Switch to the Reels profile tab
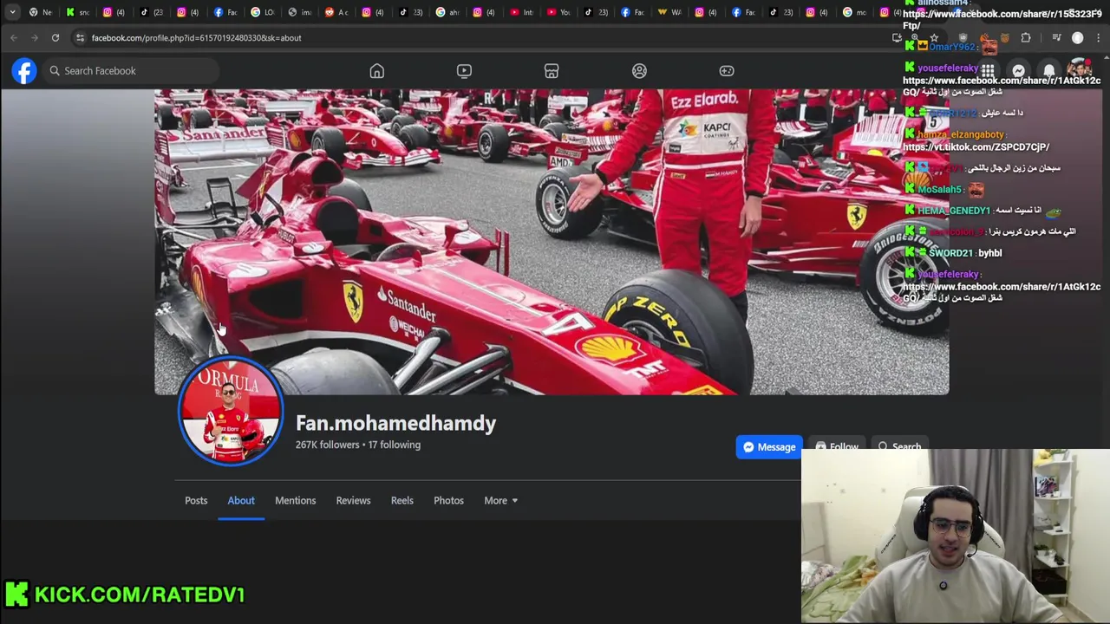 [402, 500]
